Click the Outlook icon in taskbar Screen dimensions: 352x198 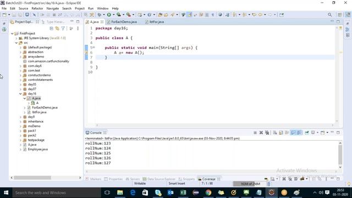170,193
